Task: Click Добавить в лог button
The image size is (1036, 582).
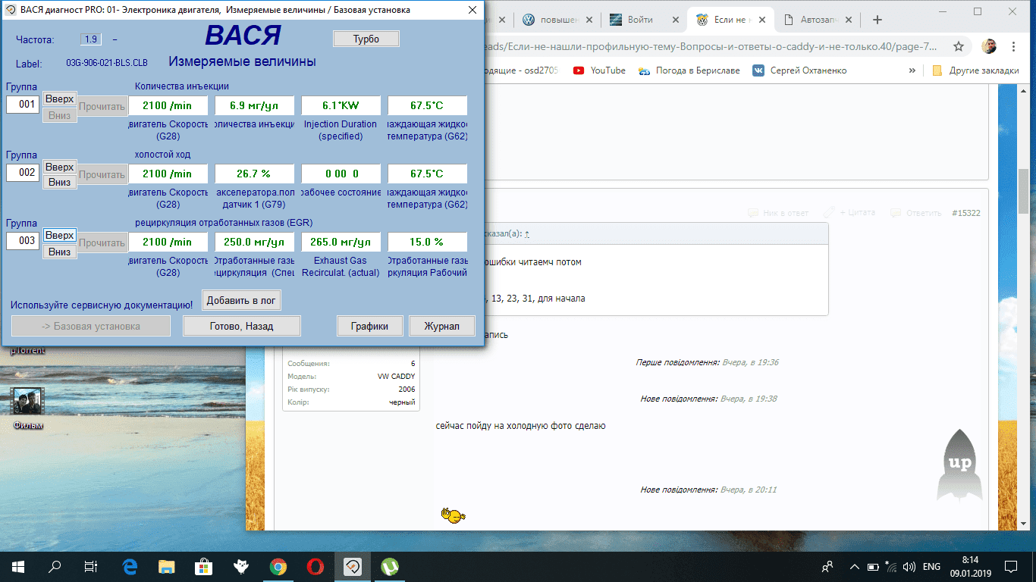Action: pyautogui.click(x=241, y=300)
